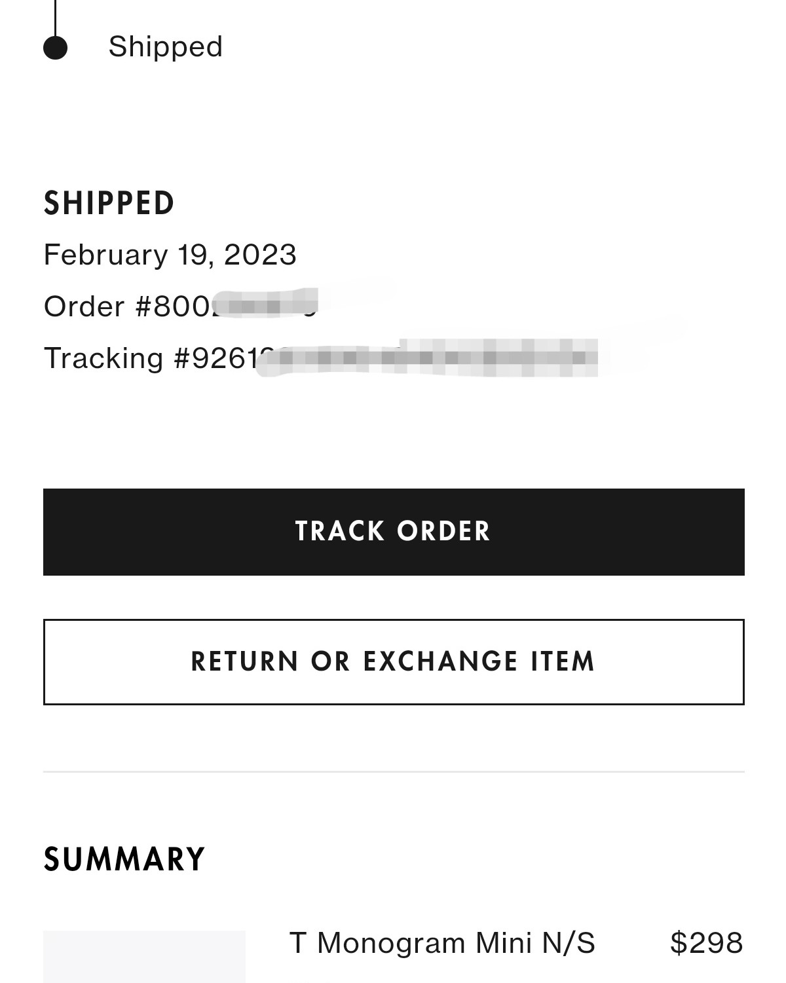Image resolution: width=786 pixels, height=983 pixels.
Task: Click the vertical timeline line above the dot
Action: click(55, 16)
